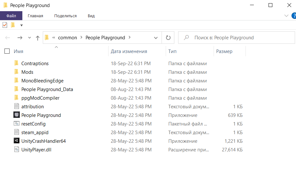This screenshot has width=296, height=183.
Task: Click the 27,614 КБ size value
Action: coord(232,150)
